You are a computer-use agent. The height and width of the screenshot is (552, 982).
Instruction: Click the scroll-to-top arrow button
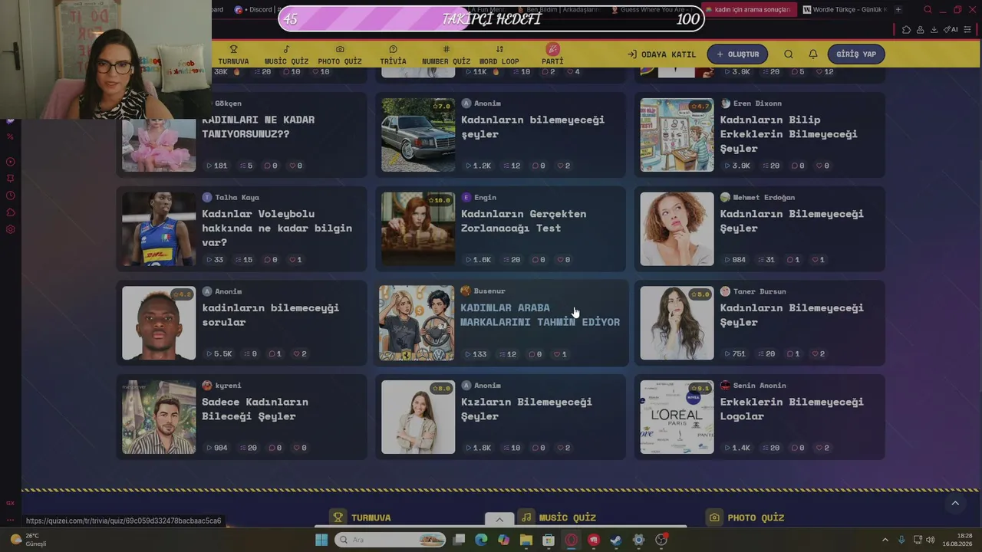point(955,503)
